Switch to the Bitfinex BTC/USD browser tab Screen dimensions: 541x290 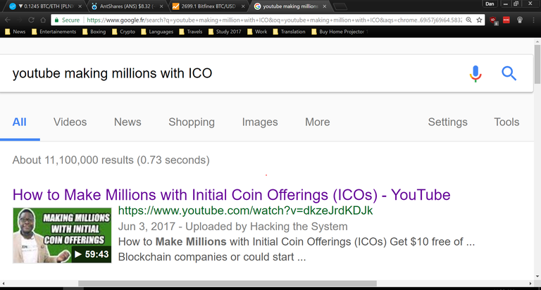[208, 6]
